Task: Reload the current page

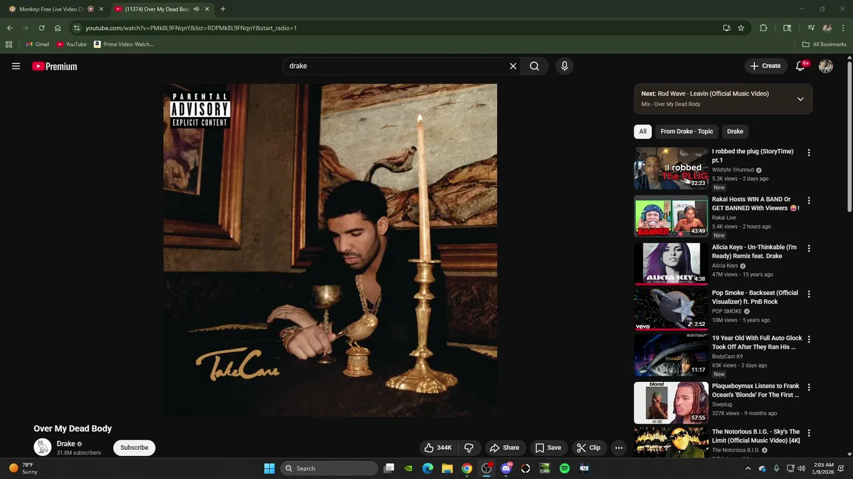Action: 41,28
